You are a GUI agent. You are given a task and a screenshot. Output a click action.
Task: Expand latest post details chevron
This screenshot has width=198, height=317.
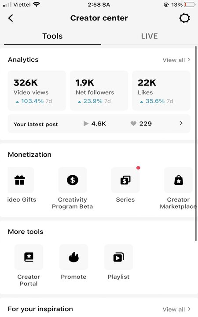pyautogui.click(x=181, y=123)
